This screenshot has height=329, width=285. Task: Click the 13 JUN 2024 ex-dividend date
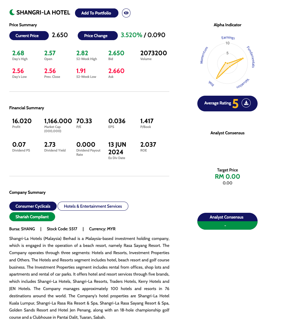(117, 148)
